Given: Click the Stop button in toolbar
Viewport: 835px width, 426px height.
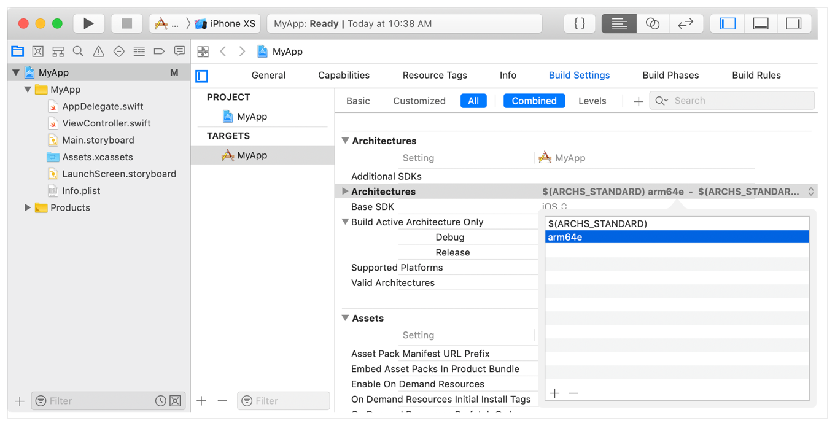Looking at the screenshot, I should point(126,24).
